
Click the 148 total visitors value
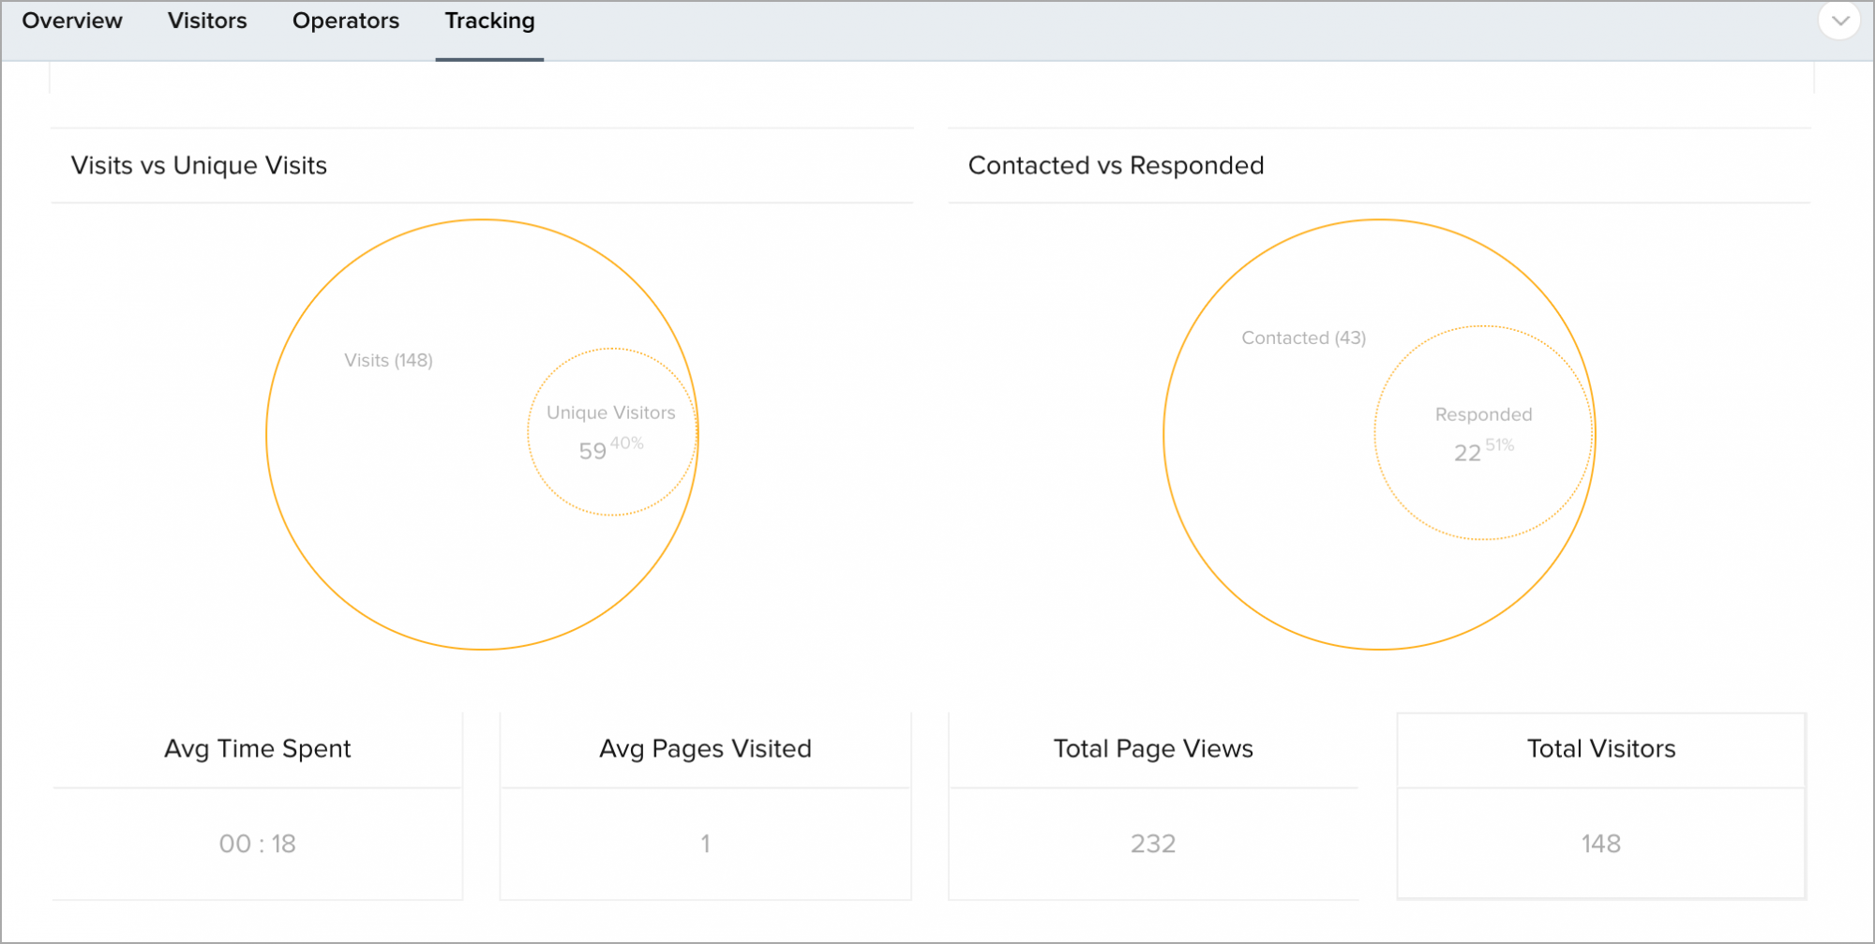coord(1601,844)
